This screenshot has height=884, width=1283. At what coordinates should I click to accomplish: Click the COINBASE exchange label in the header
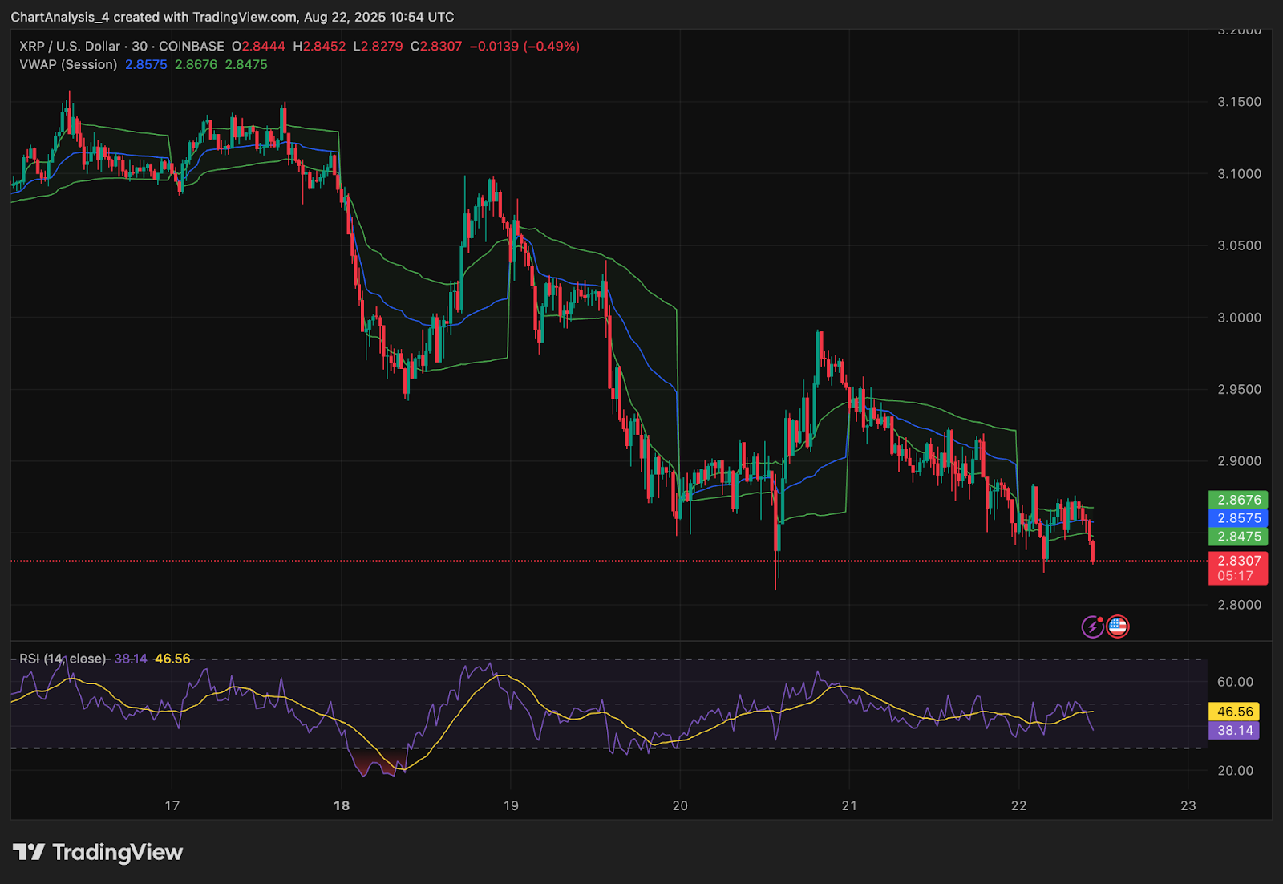click(x=192, y=47)
